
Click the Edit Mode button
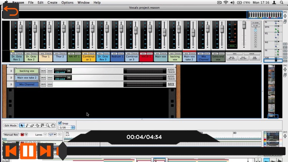pos(10,126)
